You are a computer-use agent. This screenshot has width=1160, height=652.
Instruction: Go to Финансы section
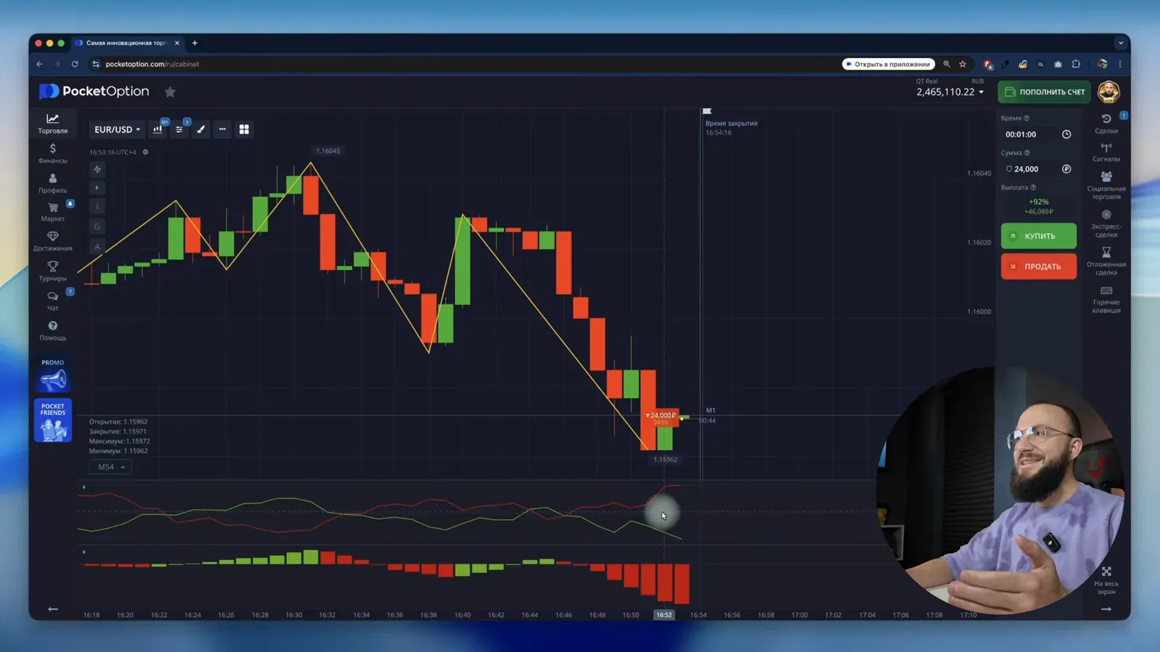coord(53,154)
